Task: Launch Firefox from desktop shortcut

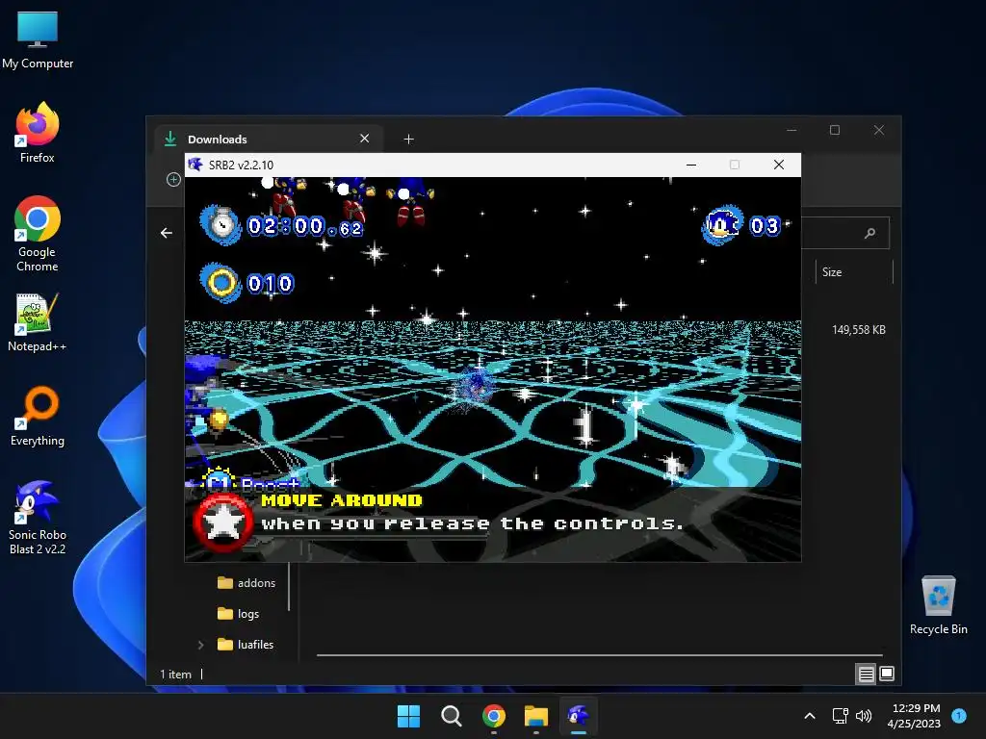Action: click(x=38, y=133)
